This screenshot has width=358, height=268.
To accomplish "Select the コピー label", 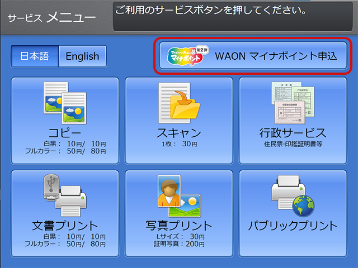I will (65, 133).
